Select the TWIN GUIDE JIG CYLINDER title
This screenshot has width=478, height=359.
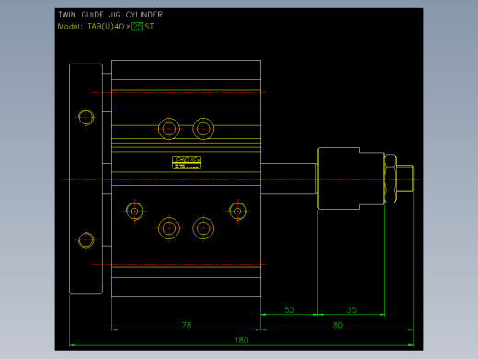[x=110, y=15]
